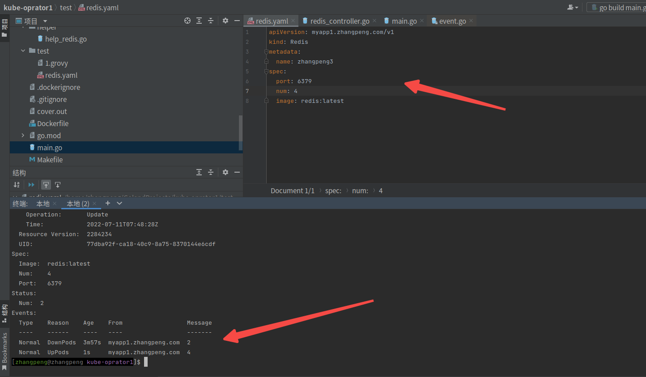Viewport: 646px width, 377px height.
Task: Close the 本地 (2) terminal tab
Action: [94, 203]
